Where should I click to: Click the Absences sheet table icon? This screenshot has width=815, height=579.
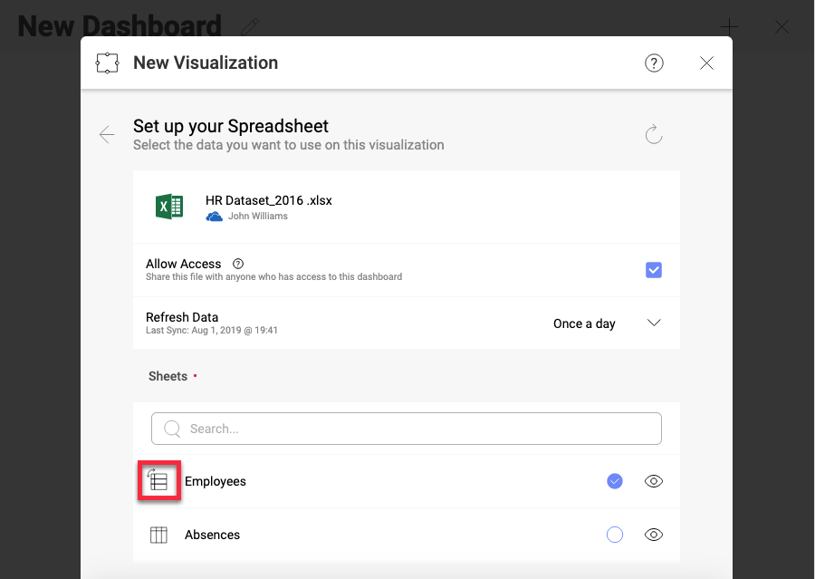[158, 535]
